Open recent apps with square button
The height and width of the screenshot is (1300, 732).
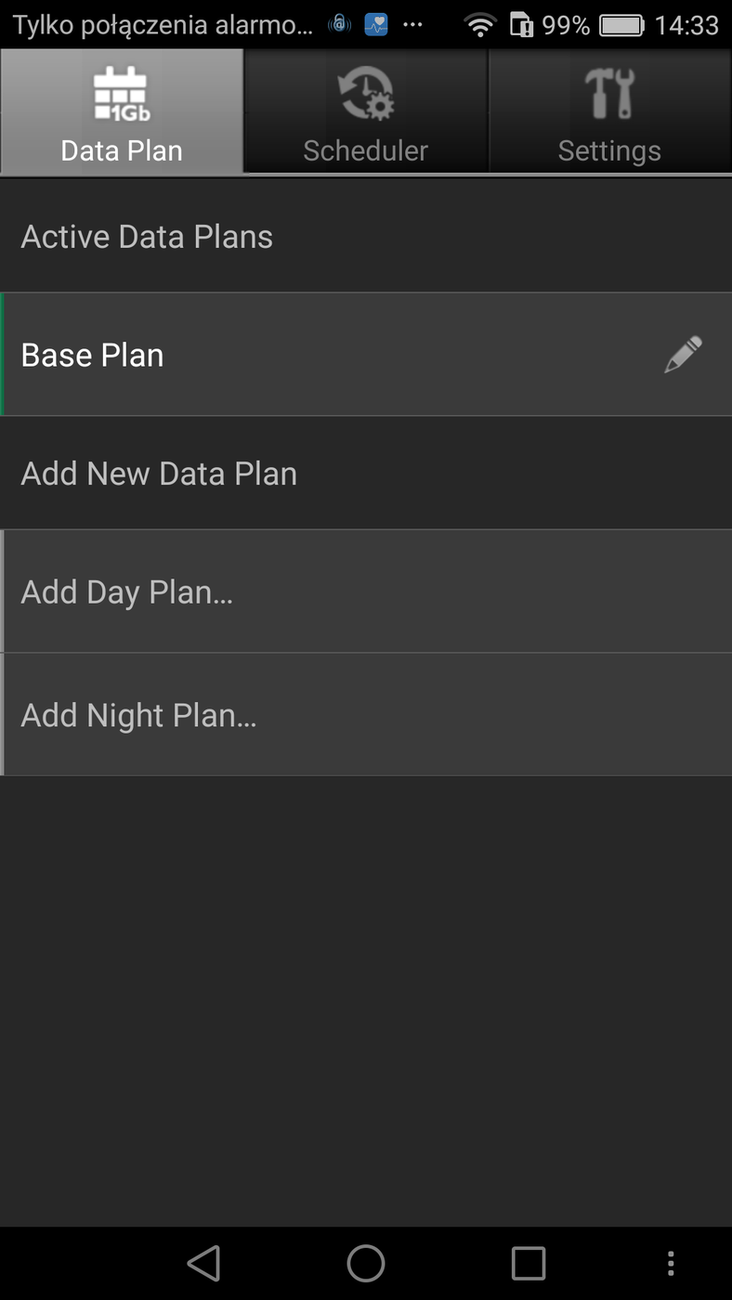tap(528, 1263)
